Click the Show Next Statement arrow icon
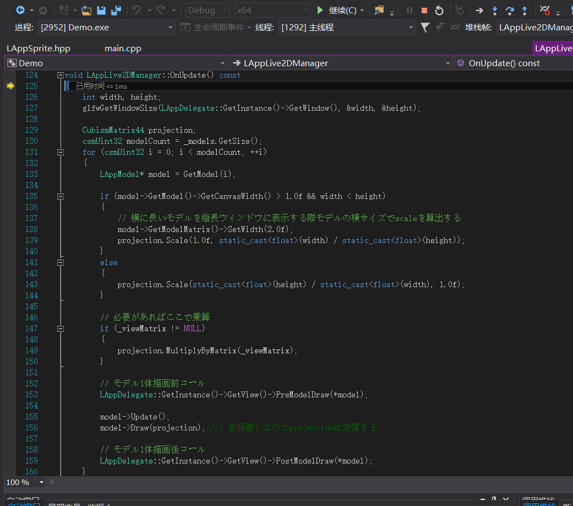The width and height of the screenshot is (573, 506). (479, 10)
